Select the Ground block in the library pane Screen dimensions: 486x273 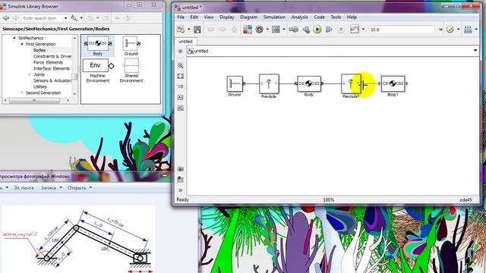click(x=131, y=45)
